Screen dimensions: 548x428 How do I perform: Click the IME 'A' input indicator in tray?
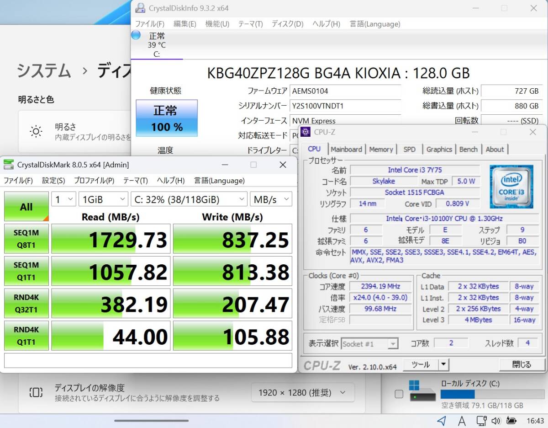[462, 420]
